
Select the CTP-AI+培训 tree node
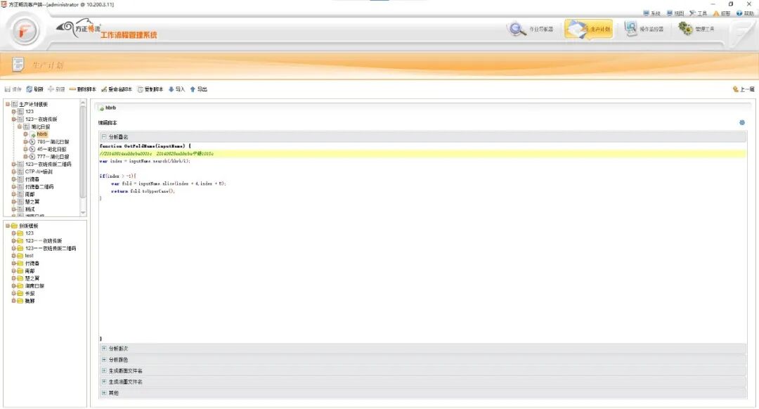39,171
